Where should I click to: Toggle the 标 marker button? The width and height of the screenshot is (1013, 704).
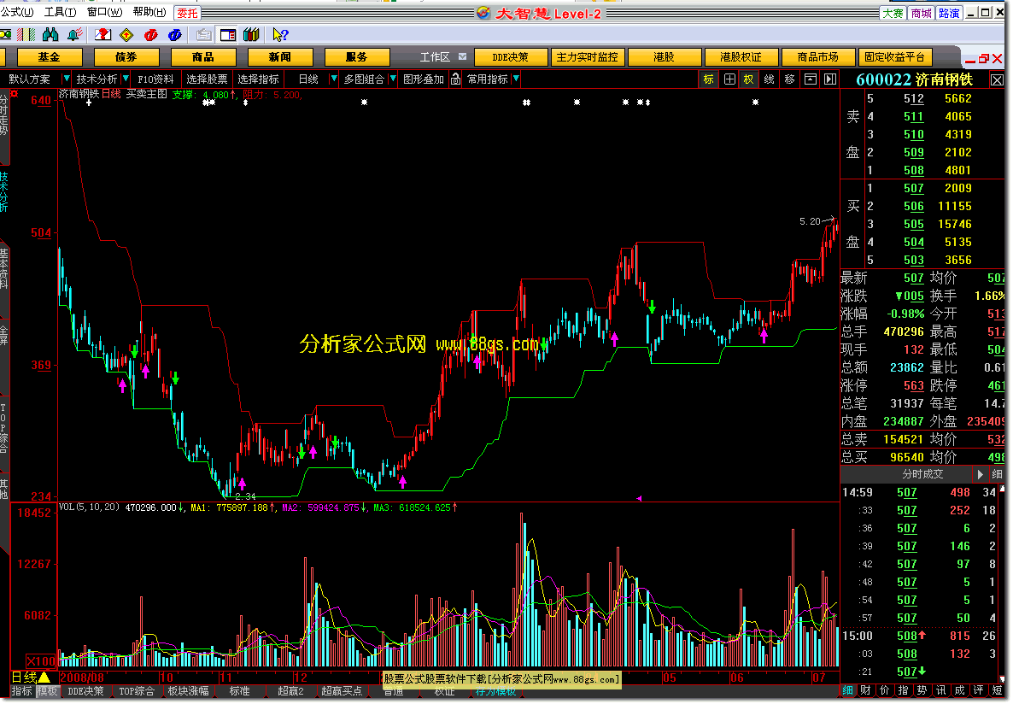709,79
